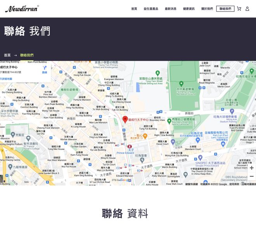Click the Kwan Tai Temple map label
The image size is (256, 233).
tap(9, 113)
